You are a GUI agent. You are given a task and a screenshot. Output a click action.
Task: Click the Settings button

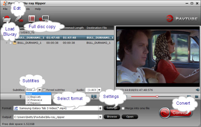pyautogui.click(x=112, y=108)
